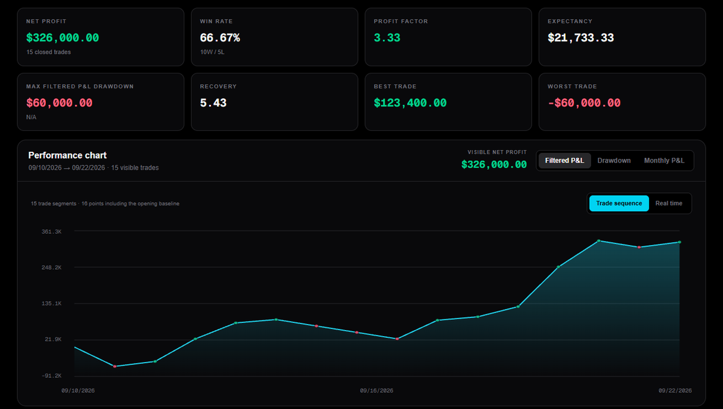Select the Trade sequence view
This screenshot has height=409, width=723.
coord(619,204)
